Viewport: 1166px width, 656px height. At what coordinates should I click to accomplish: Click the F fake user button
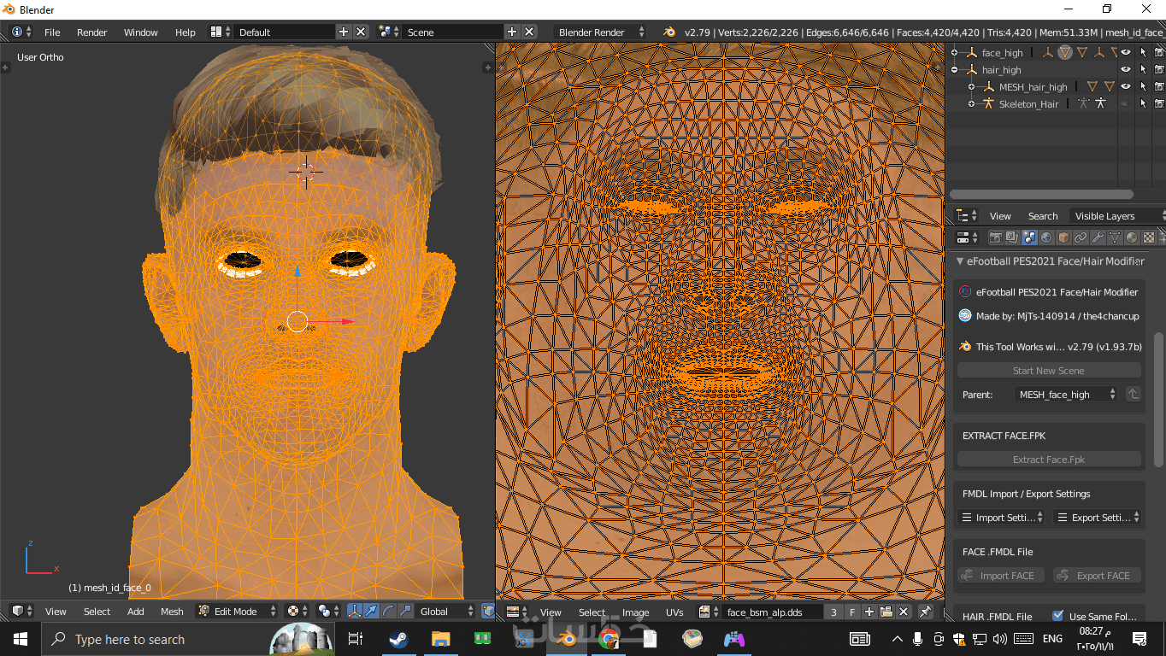point(852,612)
